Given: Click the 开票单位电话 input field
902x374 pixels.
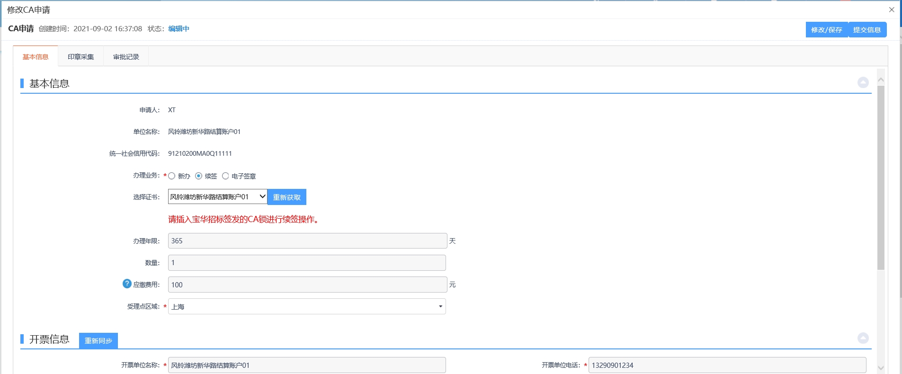Looking at the screenshot, I should pyautogui.click(x=727, y=365).
